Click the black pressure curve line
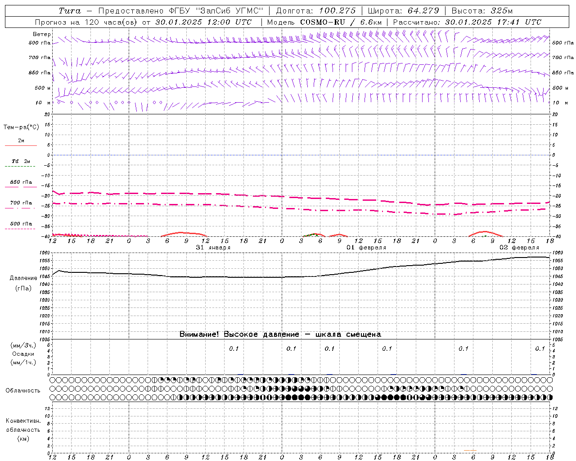This screenshot has height=461, width=576. [301, 276]
